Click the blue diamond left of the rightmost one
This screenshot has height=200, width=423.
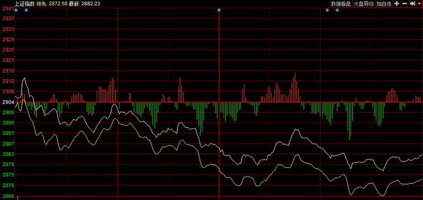coord(327,10)
